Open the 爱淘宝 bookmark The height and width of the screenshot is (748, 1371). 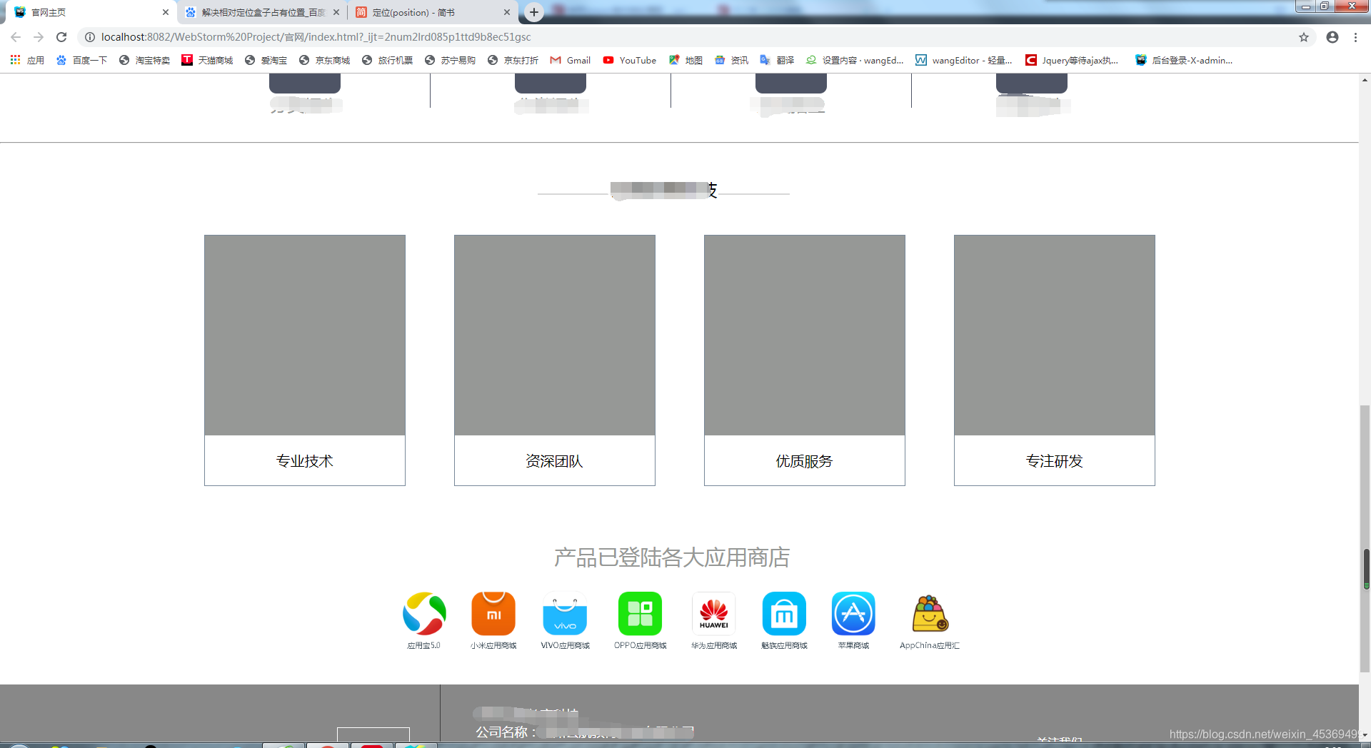pos(266,60)
